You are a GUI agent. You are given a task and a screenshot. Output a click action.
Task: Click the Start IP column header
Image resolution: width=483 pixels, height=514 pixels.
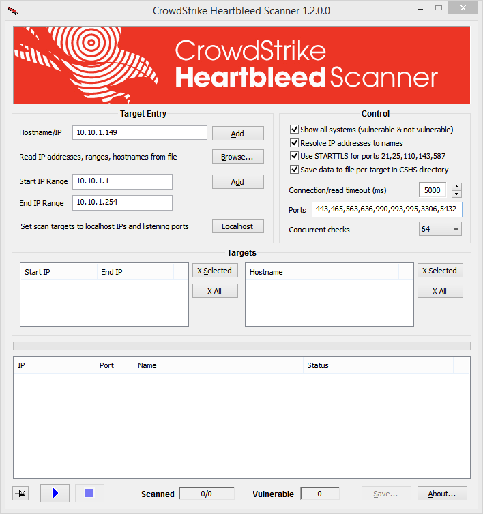(59, 272)
